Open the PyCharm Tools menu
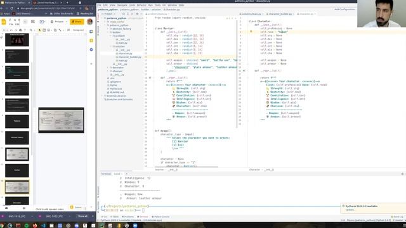The height and width of the screenshot is (228, 406). tap(157, 5)
